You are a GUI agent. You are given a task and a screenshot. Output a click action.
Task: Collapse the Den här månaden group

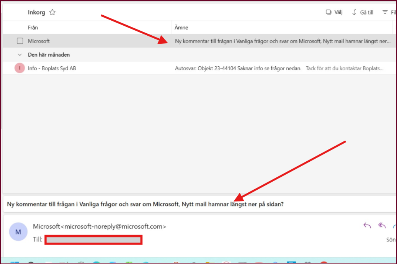tap(20, 55)
